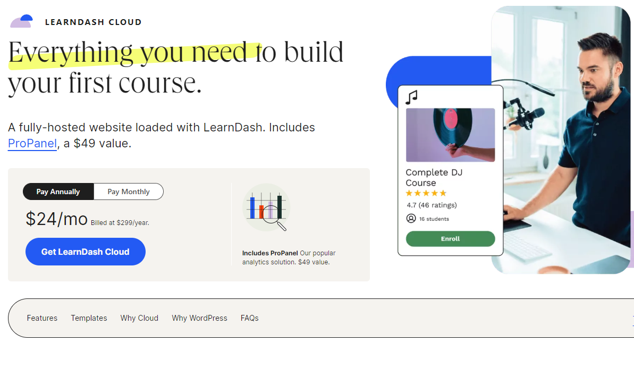Click the ProPanel analytics chart icon
634x383 pixels.
click(x=267, y=207)
